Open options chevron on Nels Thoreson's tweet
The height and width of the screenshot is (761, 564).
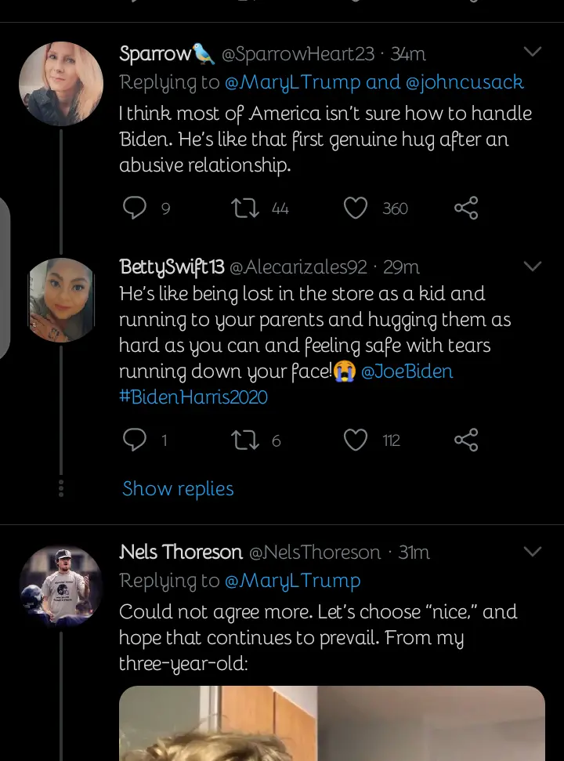tap(532, 552)
